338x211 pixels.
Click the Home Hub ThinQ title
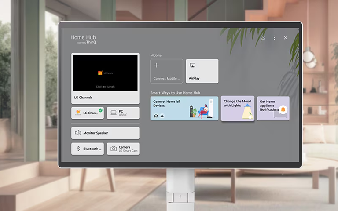pyautogui.click(x=83, y=39)
